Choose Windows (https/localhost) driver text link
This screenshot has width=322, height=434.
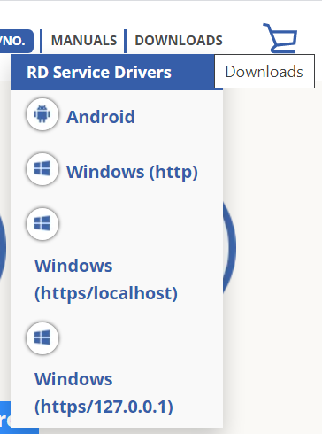click(106, 279)
